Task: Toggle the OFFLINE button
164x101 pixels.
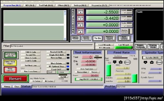Action: point(75,38)
